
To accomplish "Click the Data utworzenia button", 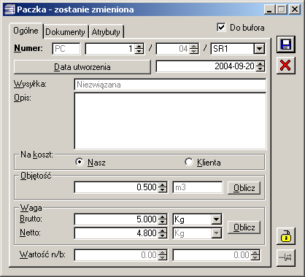I will pyautogui.click(x=82, y=67).
